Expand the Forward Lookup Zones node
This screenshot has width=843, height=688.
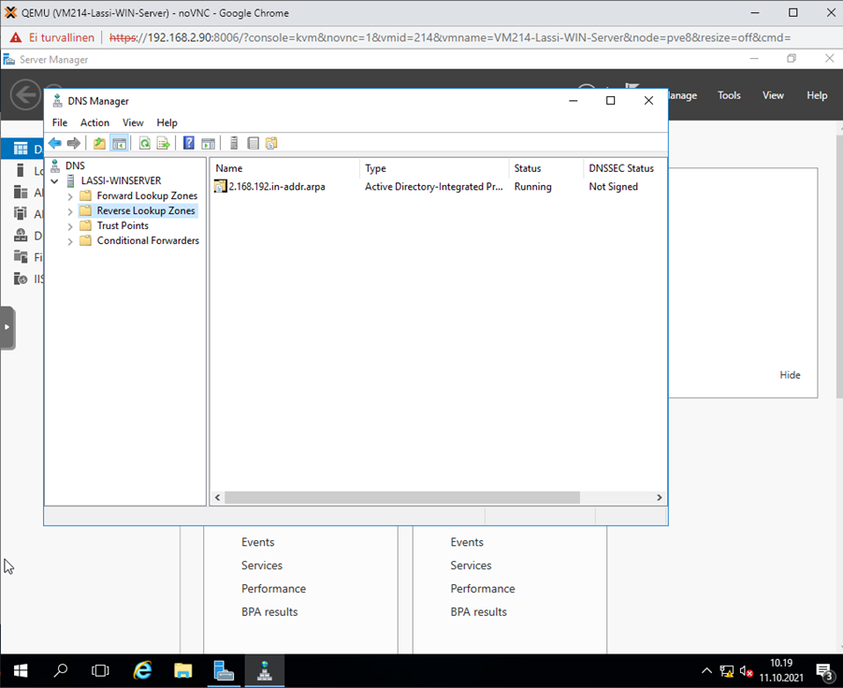coord(70,196)
